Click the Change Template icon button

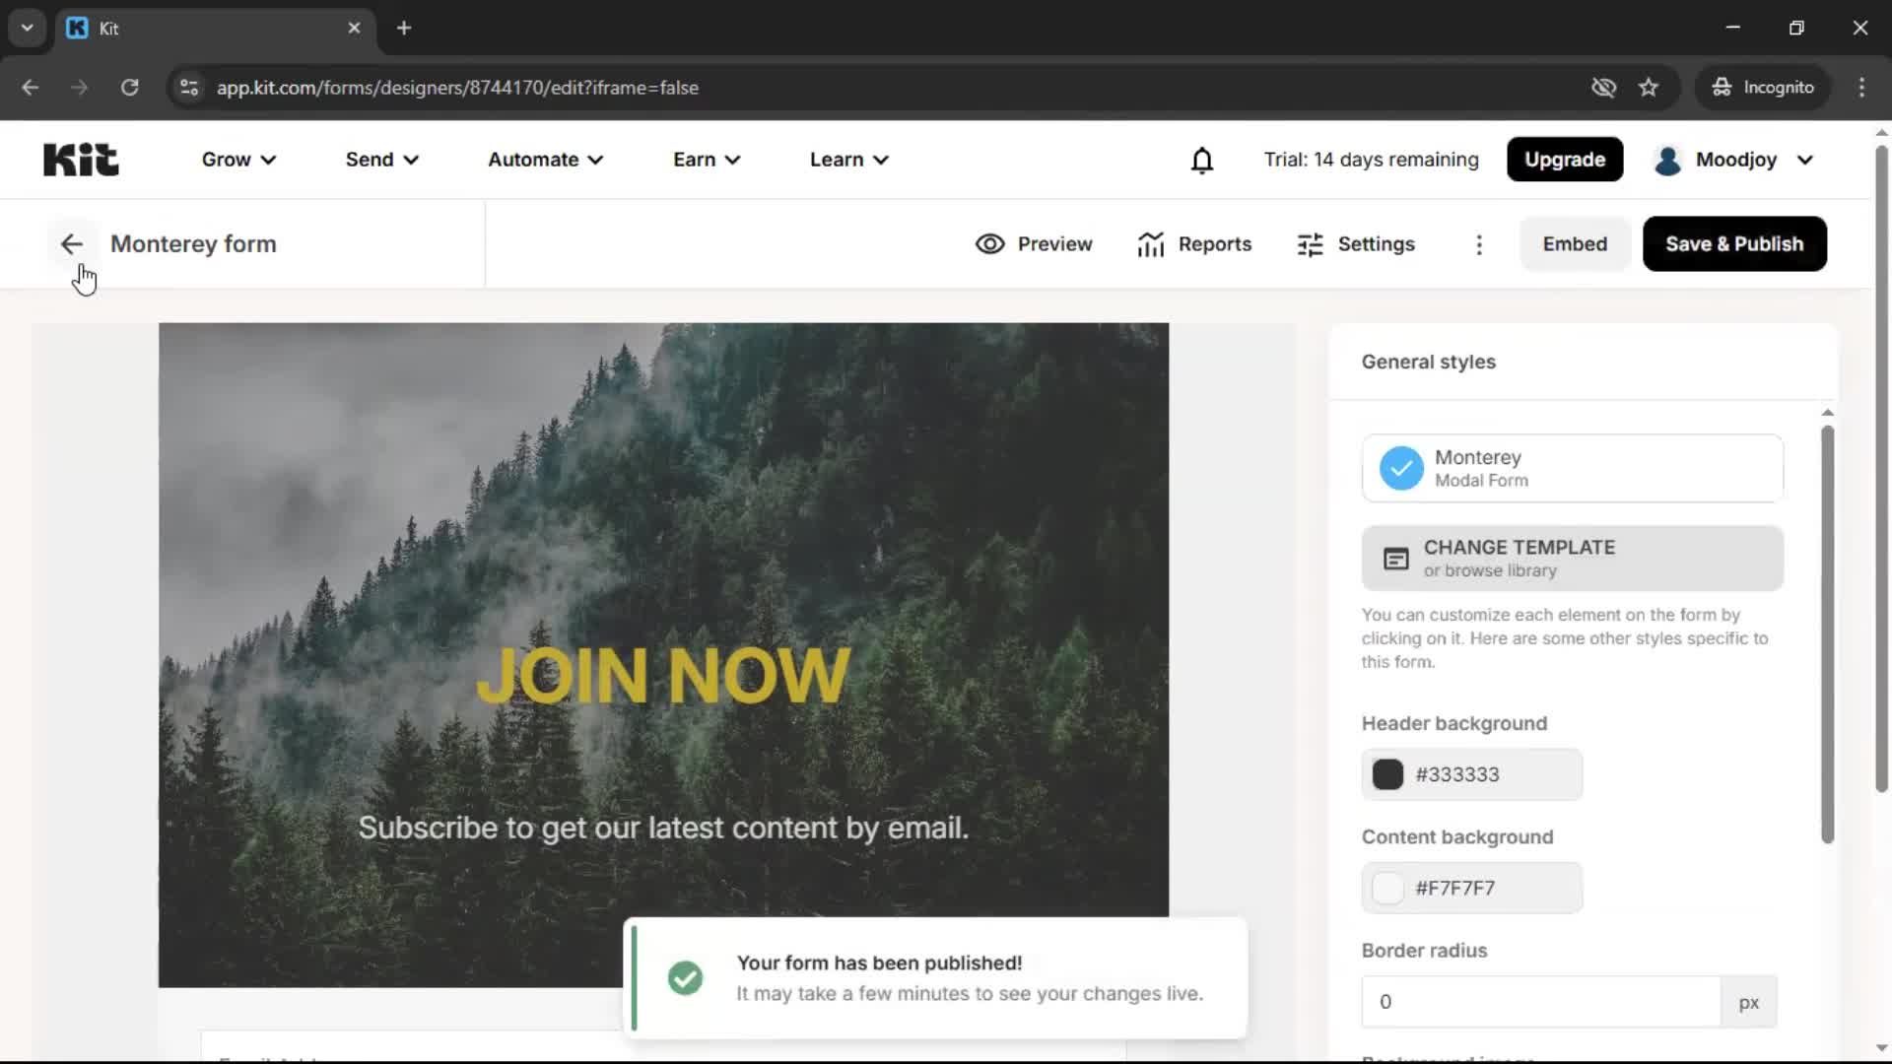click(x=1395, y=558)
